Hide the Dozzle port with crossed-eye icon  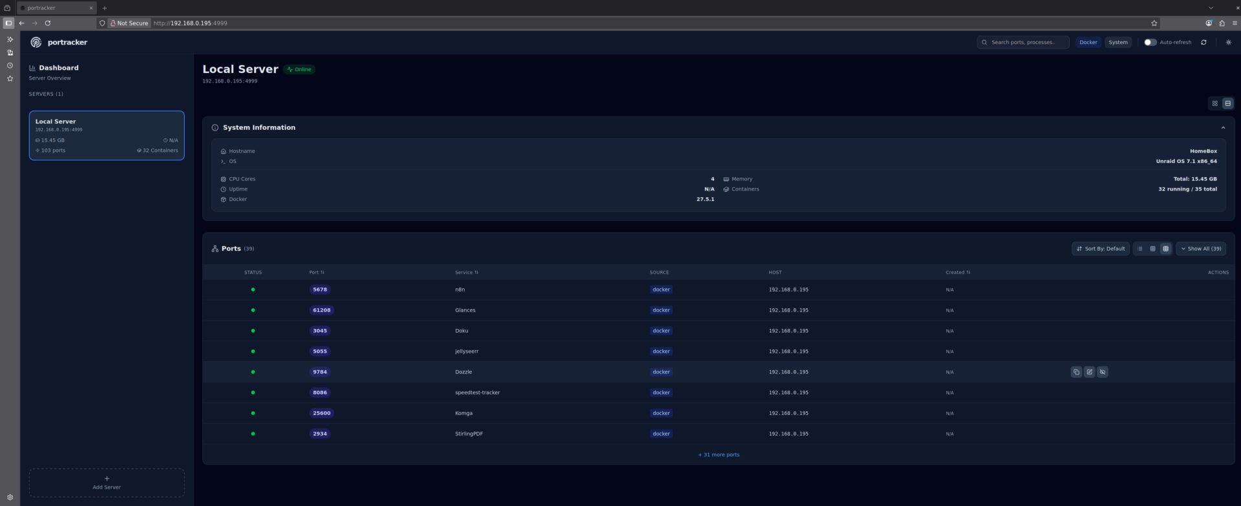pyautogui.click(x=1103, y=372)
